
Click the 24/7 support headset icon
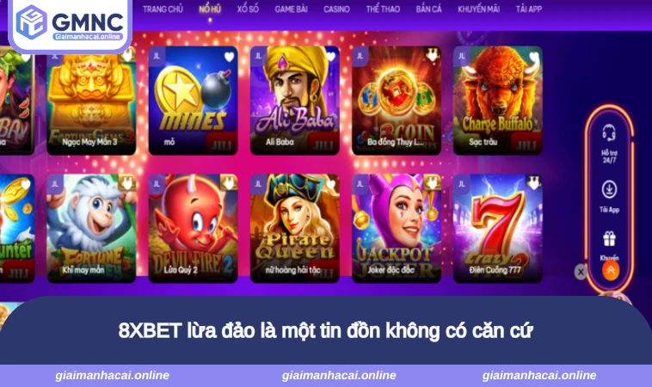point(609,133)
